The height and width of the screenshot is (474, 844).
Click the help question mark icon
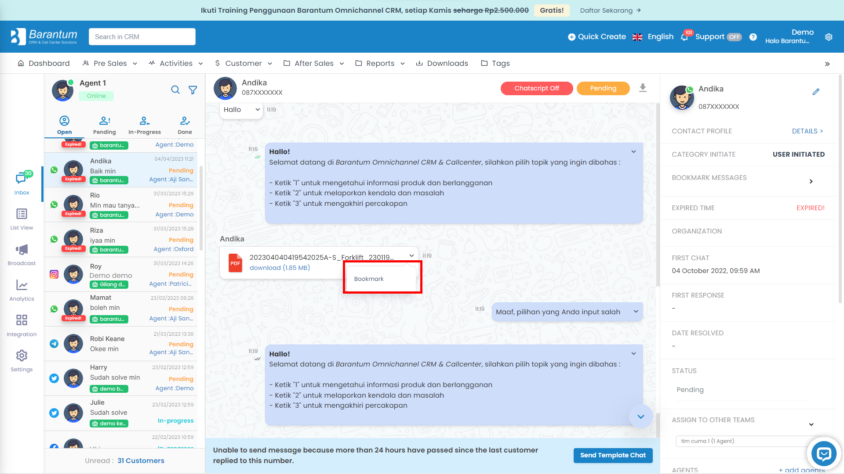(753, 37)
